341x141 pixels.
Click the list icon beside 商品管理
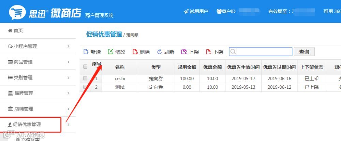pyautogui.click(x=10, y=62)
